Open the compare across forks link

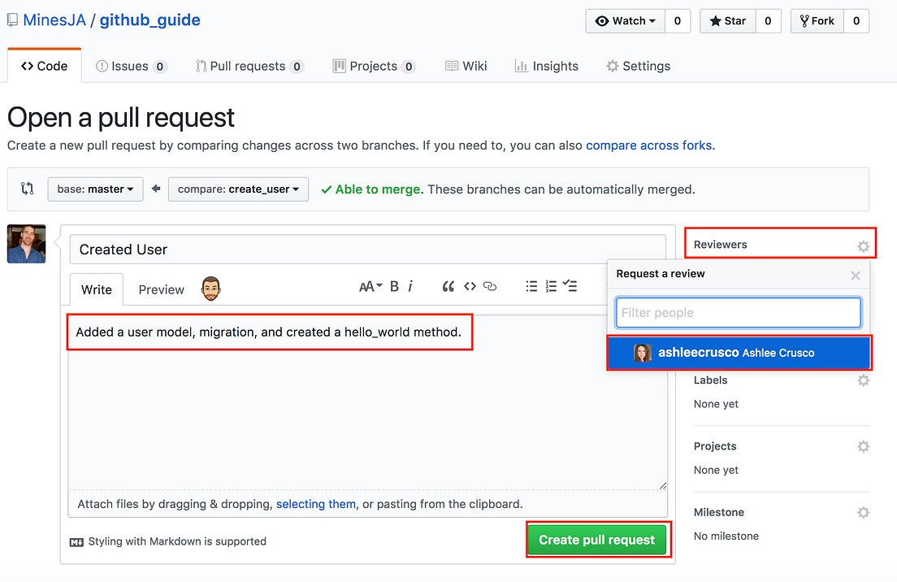pos(648,145)
